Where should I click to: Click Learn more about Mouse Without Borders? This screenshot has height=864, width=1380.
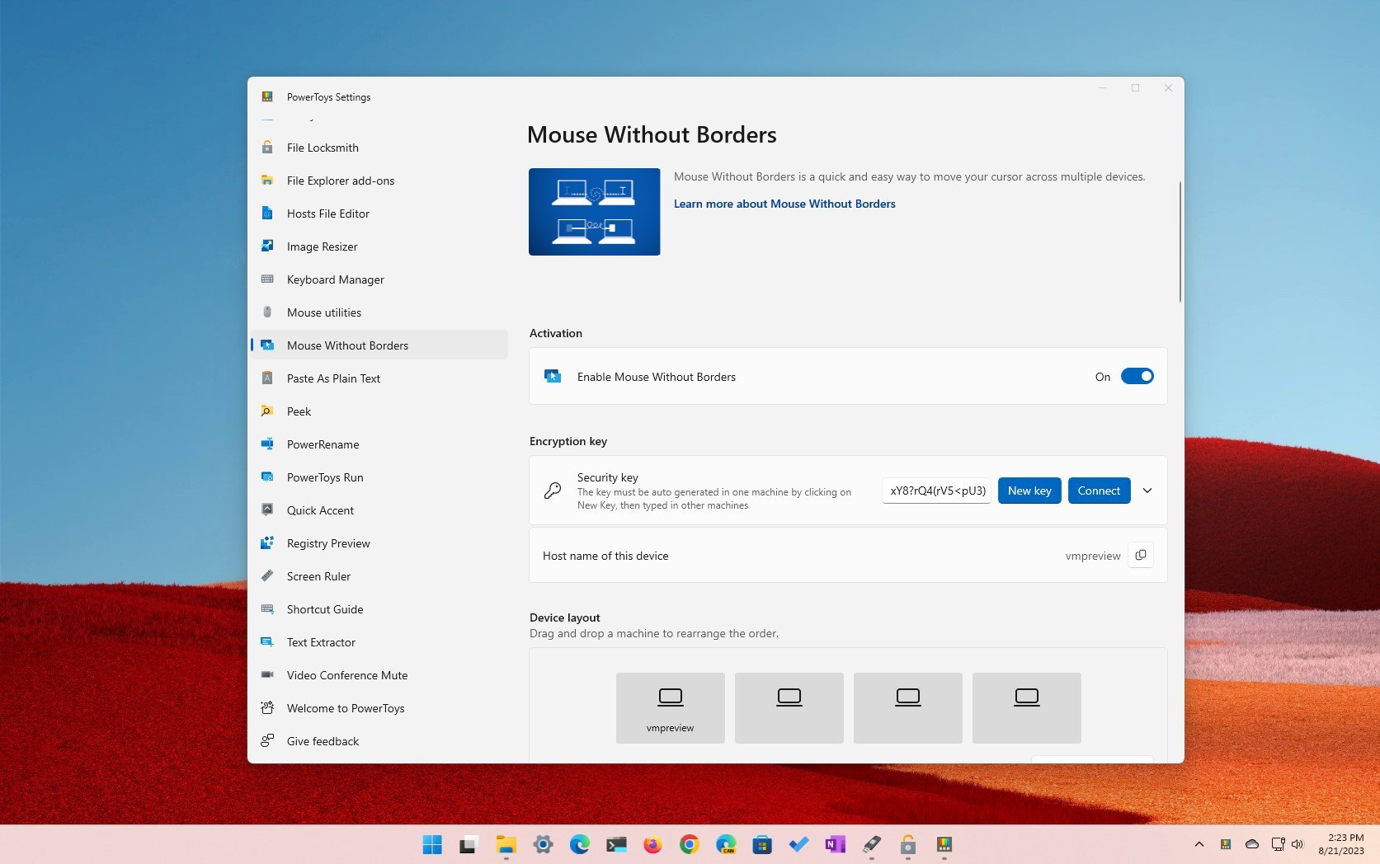pyautogui.click(x=784, y=204)
